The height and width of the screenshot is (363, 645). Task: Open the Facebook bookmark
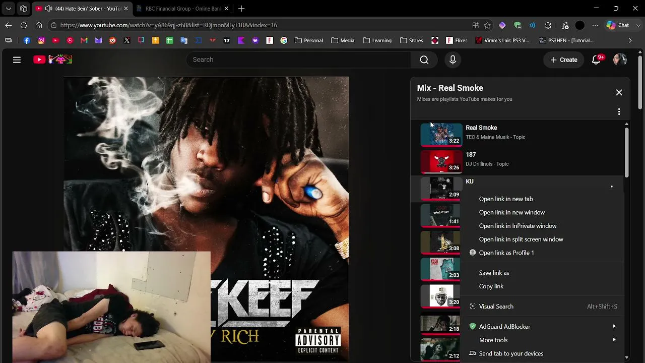(x=27, y=40)
